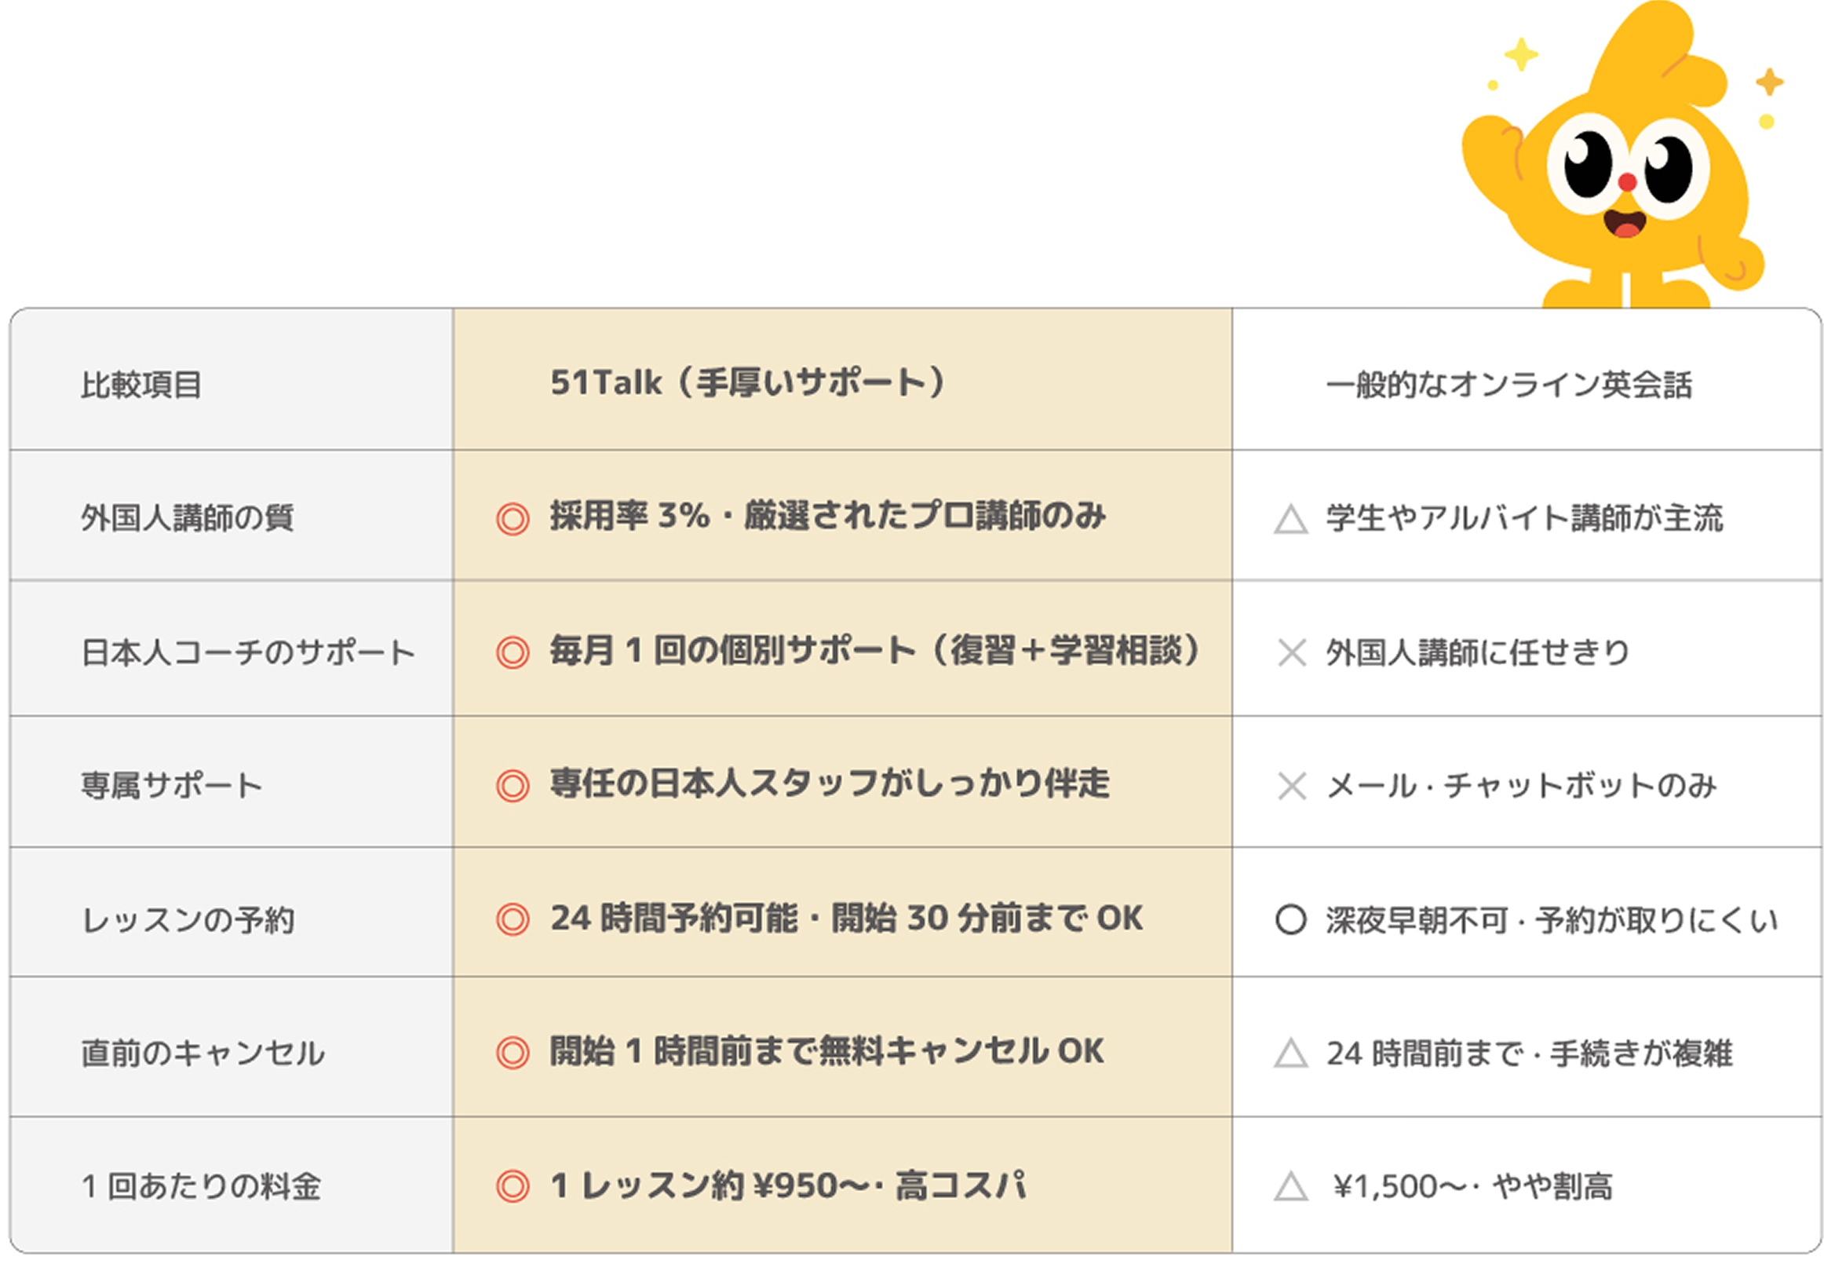Click the X mark beside 外国人講師に任せきり

click(1292, 653)
